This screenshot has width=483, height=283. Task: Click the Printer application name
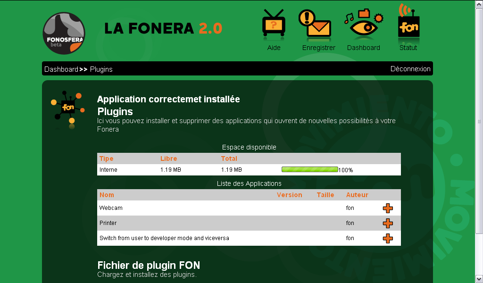coord(108,223)
